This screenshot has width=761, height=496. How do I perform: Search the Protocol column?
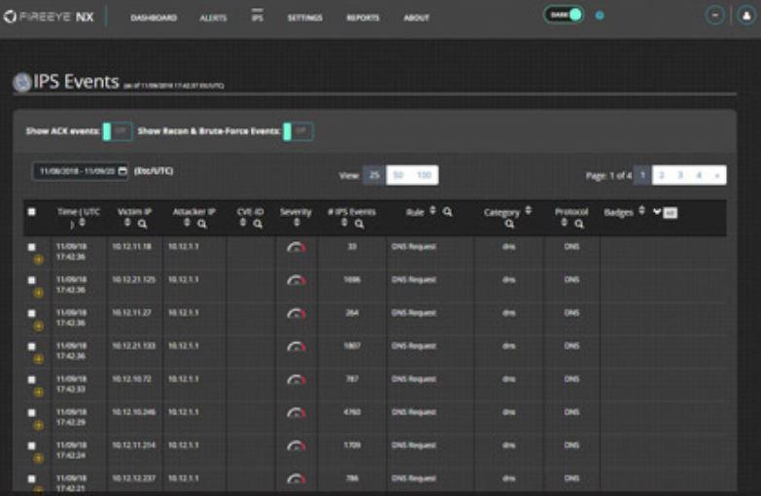click(579, 224)
